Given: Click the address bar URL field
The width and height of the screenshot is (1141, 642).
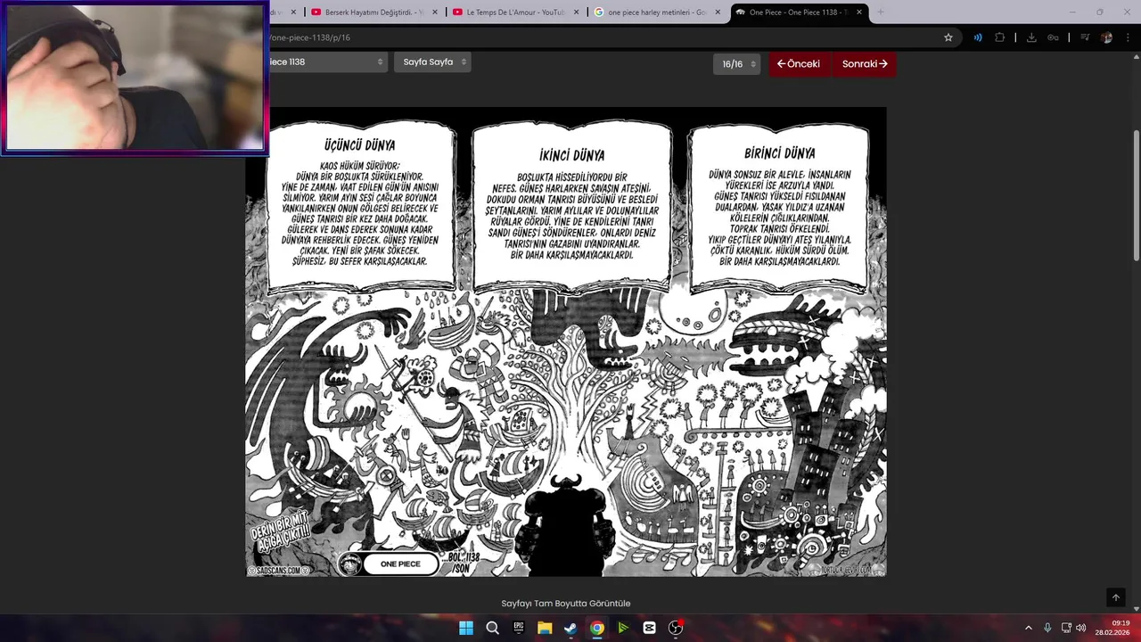Looking at the screenshot, I should click(597, 37).
